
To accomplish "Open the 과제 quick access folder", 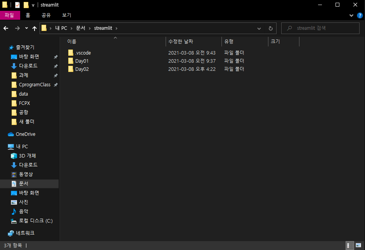I will click(x=23, y=75).
